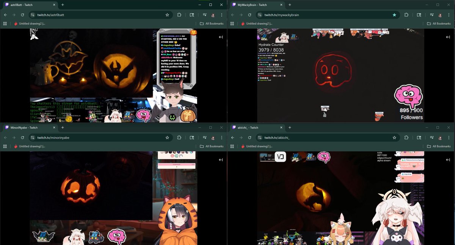
Task: Open Extensions in the MinoriNyabe window
Action: [x=179, y=138]
